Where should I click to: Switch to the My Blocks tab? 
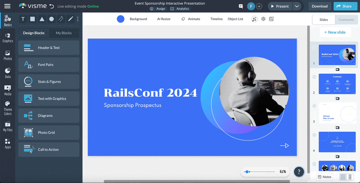64,33
